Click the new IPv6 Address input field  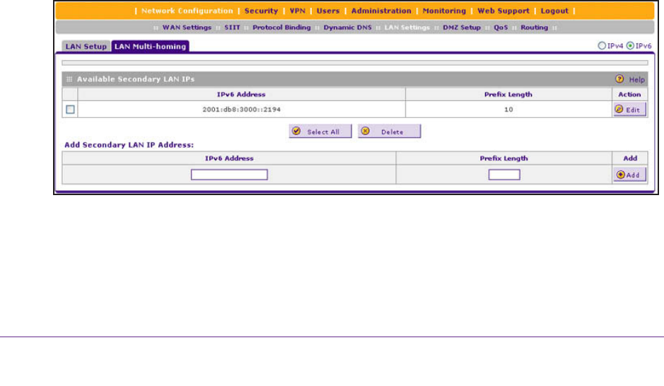229,175
